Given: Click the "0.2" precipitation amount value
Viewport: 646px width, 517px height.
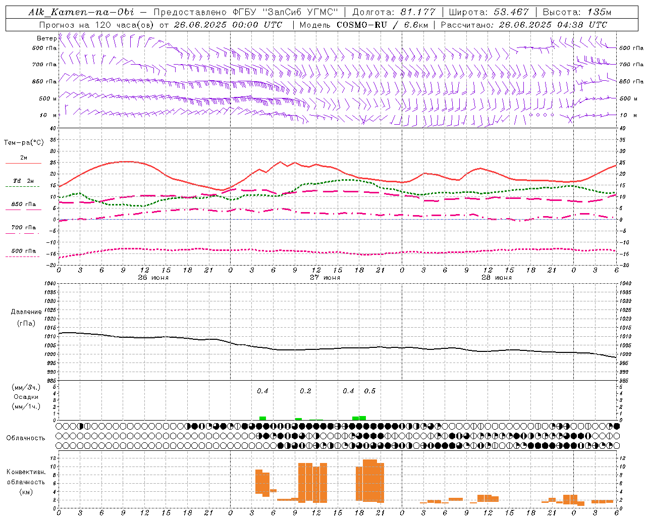Looking at the screenshot, I should click(x=305, y=391).
